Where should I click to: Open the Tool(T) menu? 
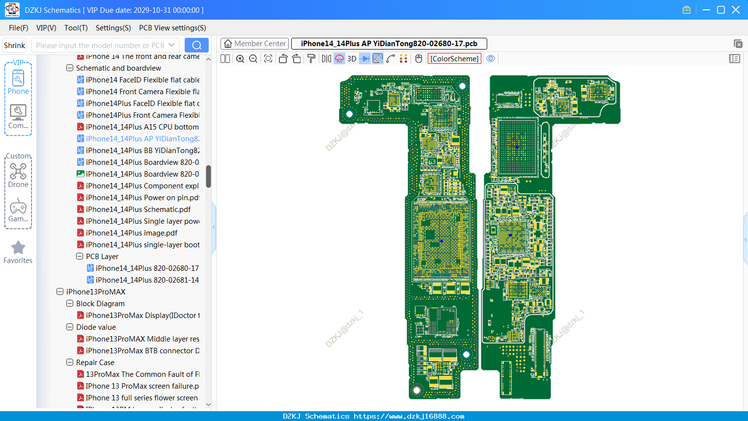(76, 28)
